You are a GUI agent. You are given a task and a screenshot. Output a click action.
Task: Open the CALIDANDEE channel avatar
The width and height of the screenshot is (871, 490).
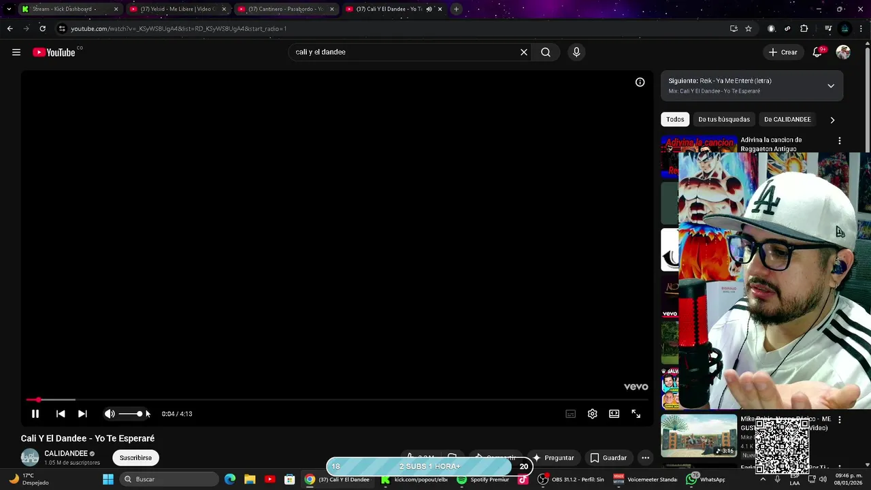coord(29,458)
